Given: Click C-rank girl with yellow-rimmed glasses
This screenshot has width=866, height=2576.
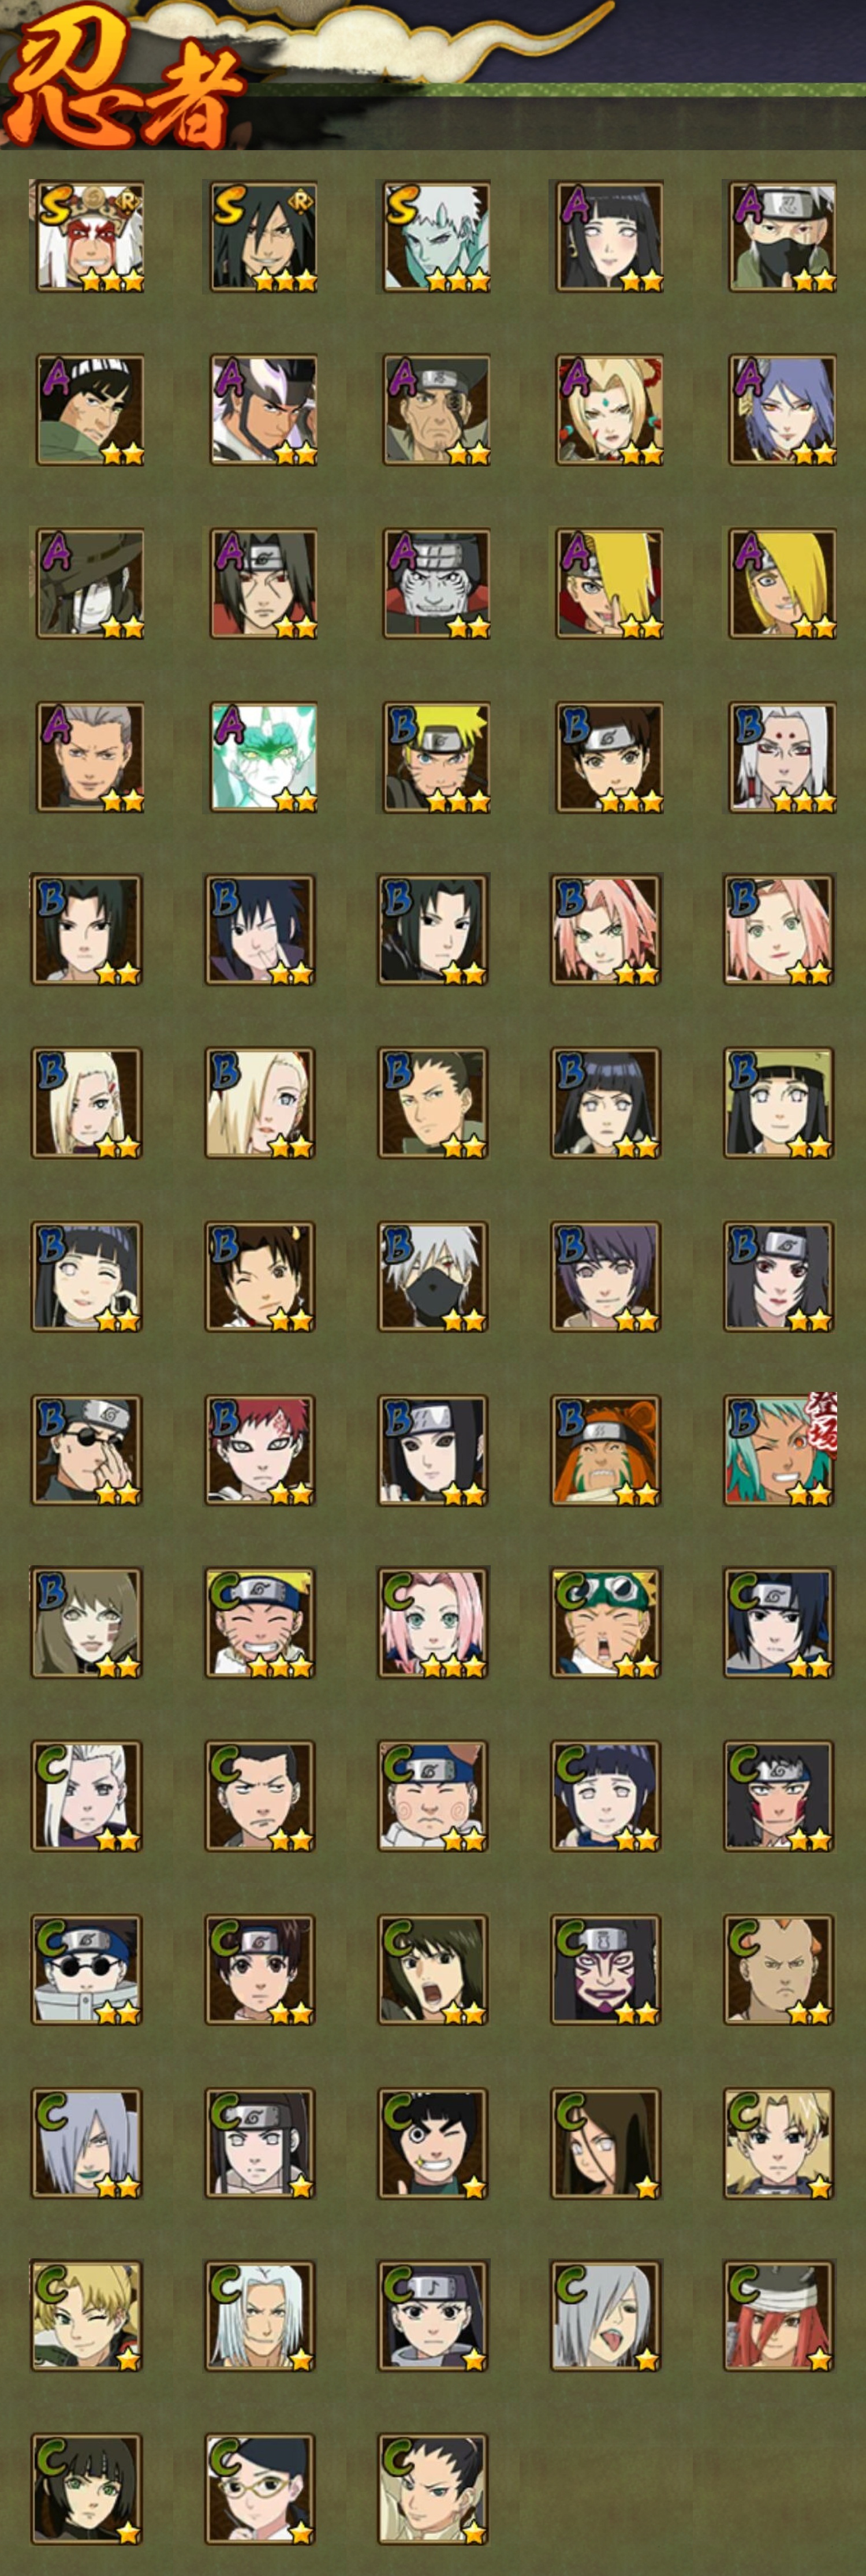Looking at the screenshot, I should pyautogui.click(x=260, y=2491).
